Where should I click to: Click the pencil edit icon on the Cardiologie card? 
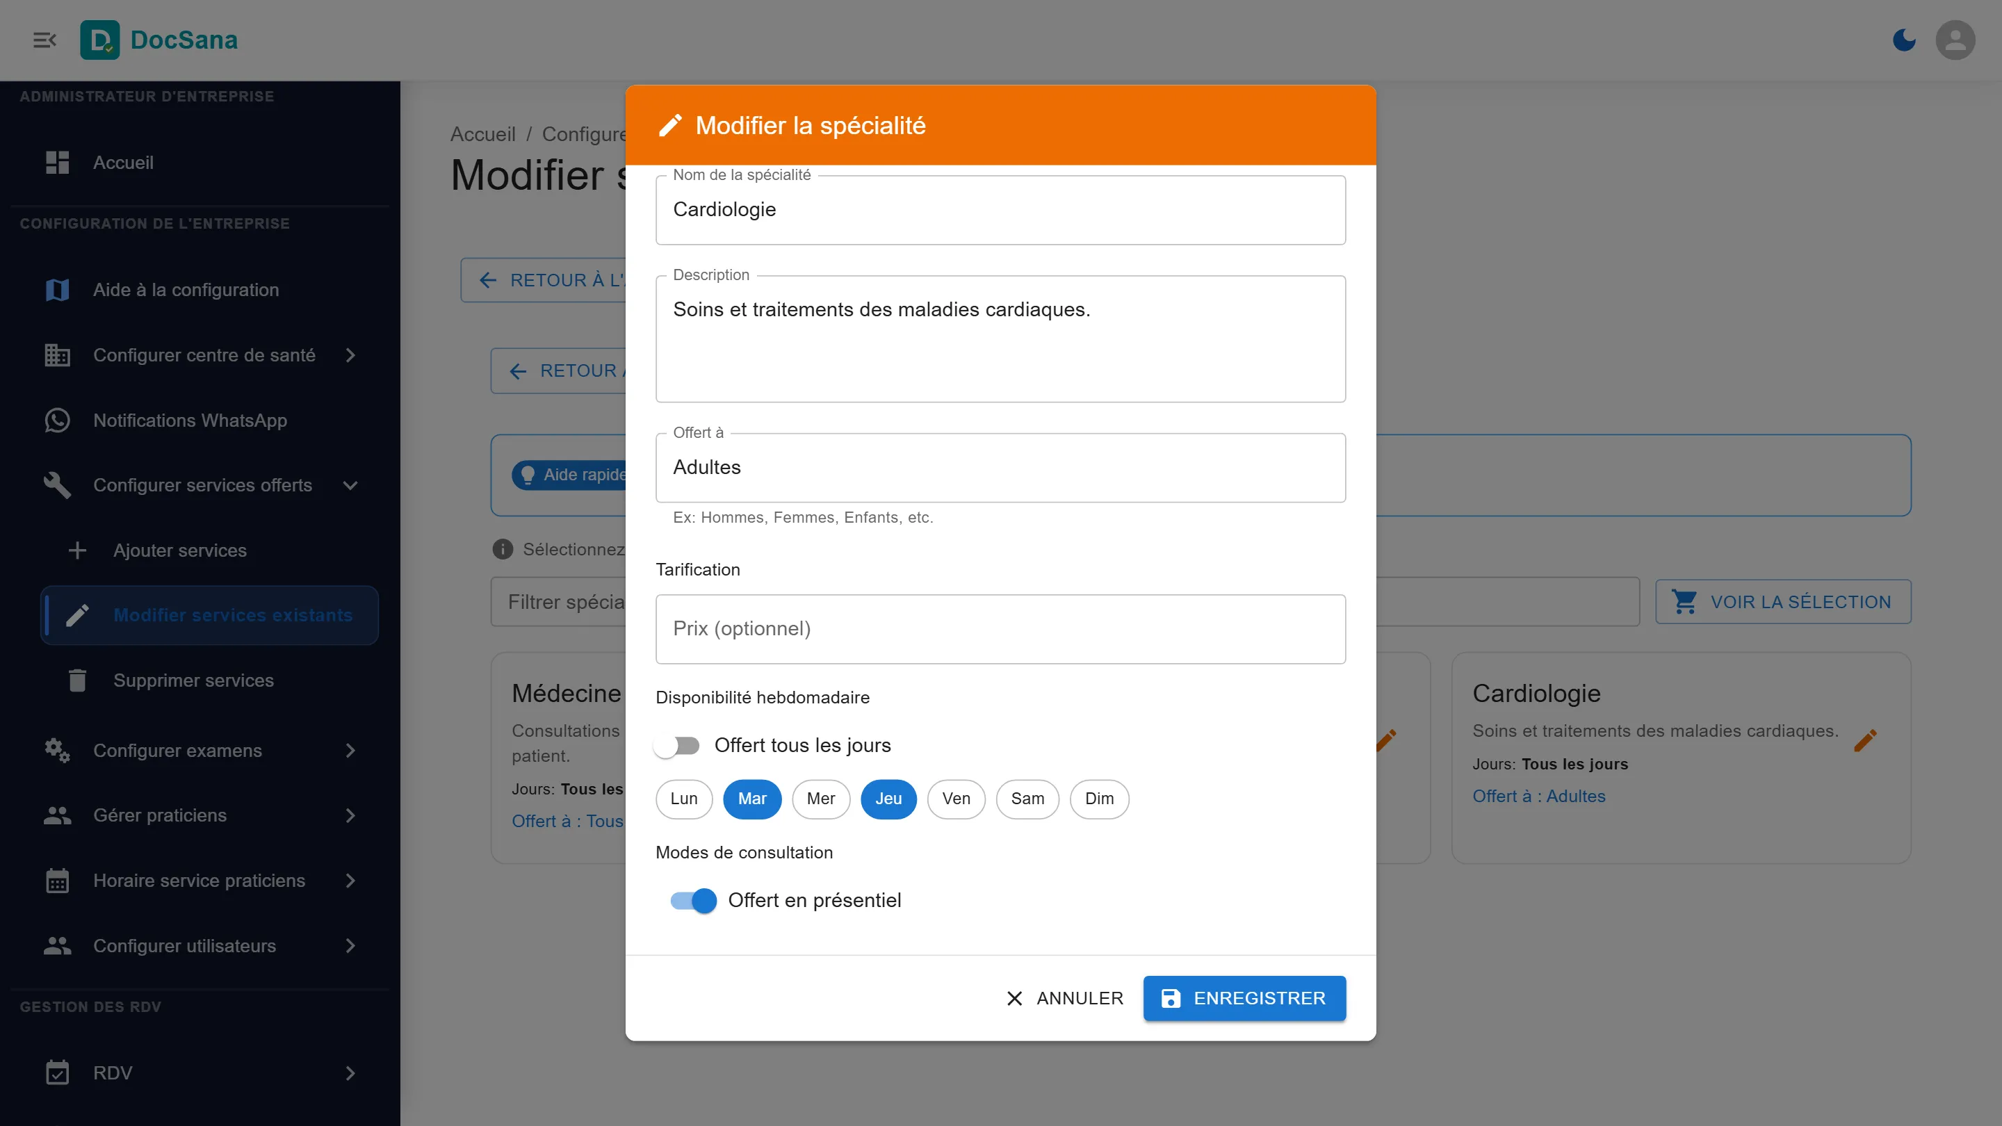[1865, 740]
